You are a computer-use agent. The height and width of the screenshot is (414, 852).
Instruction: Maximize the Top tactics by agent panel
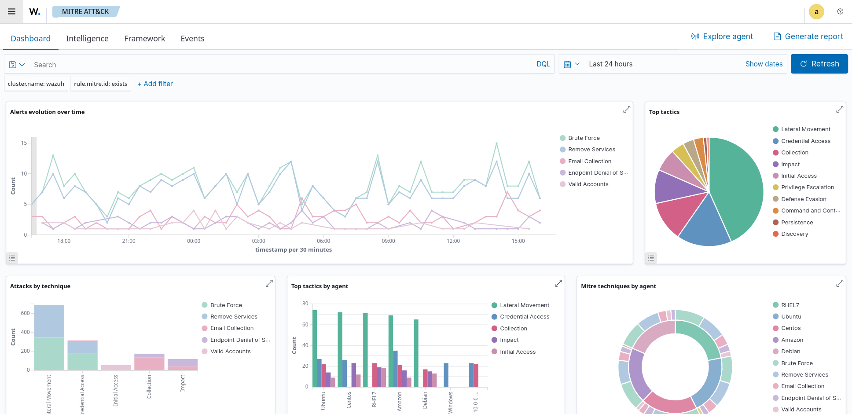point(558,284)
